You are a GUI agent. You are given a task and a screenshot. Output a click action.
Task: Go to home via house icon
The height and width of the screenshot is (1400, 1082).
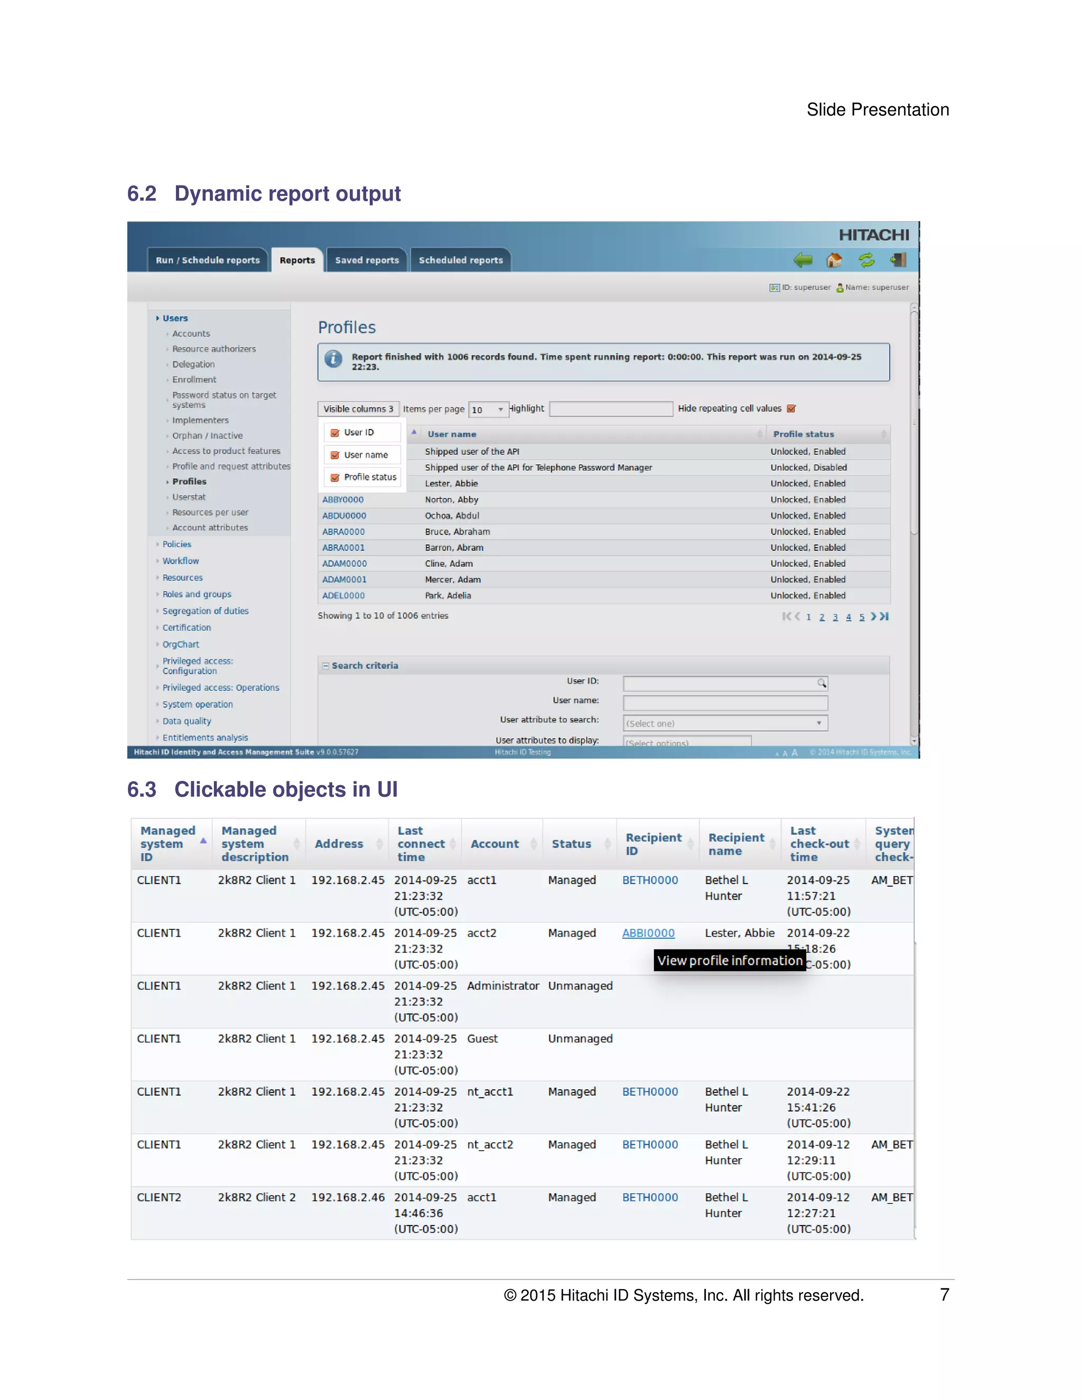[x=834, y=259]
